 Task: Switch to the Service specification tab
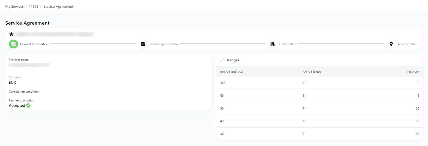[x=164, y=44]
